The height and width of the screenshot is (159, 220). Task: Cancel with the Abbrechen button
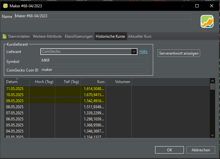[x=200, y=150]
